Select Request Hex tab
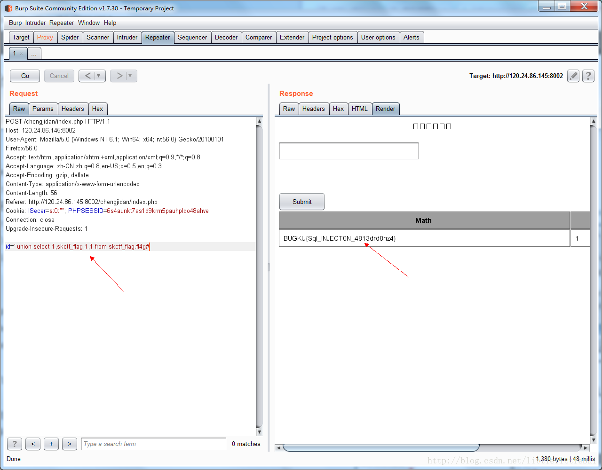The image size is (602, 470). (98, 109)
